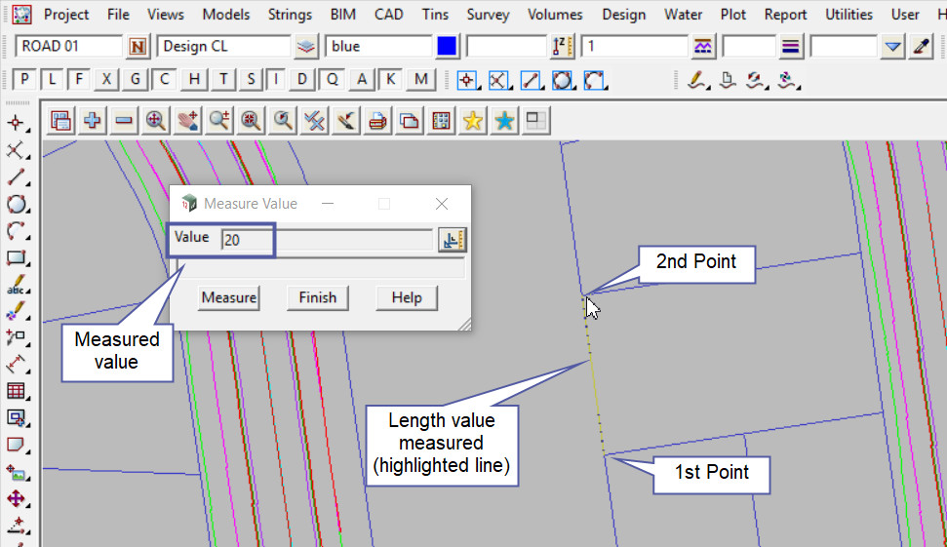
Task: Click the height Z measure icon
Action: 562,47
